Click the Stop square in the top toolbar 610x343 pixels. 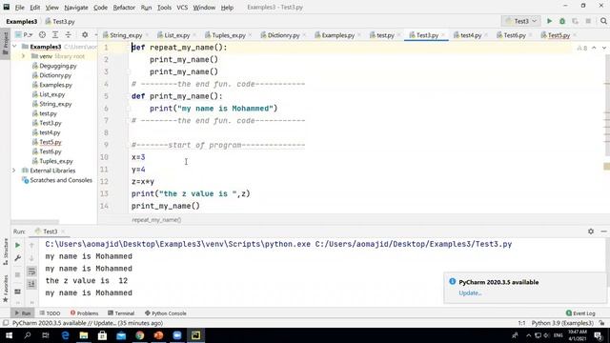(x=588, y=21)
